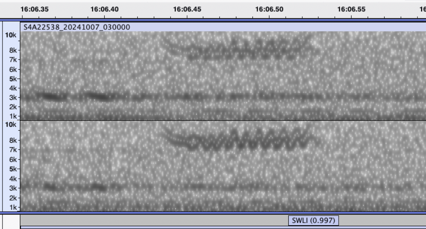Image resolution: width=426 pixels, height=229 pixels.
Task: Set playhead at 16:06.45 on the ruler
Action: click(187, 10)
